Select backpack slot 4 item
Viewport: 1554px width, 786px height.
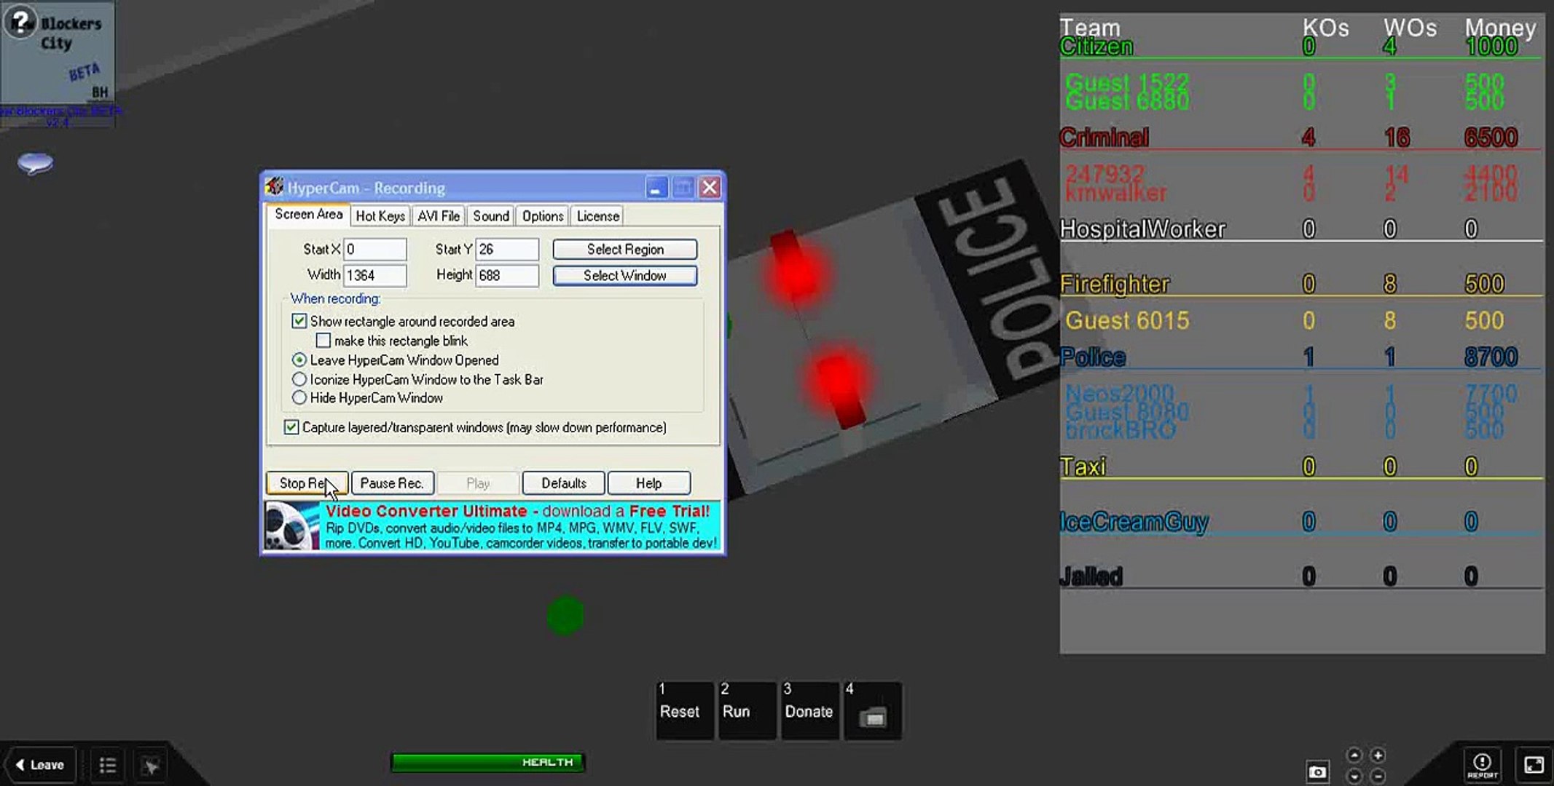tap(873, 711)
